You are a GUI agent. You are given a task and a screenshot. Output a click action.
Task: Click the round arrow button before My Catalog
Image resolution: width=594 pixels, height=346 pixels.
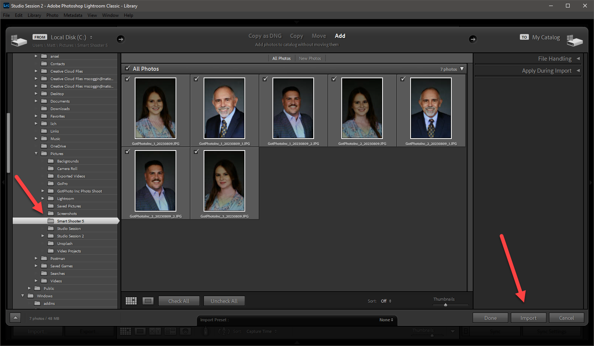tap(473, 39)
